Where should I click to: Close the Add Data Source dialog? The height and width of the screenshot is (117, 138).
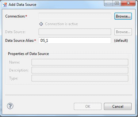128,3
